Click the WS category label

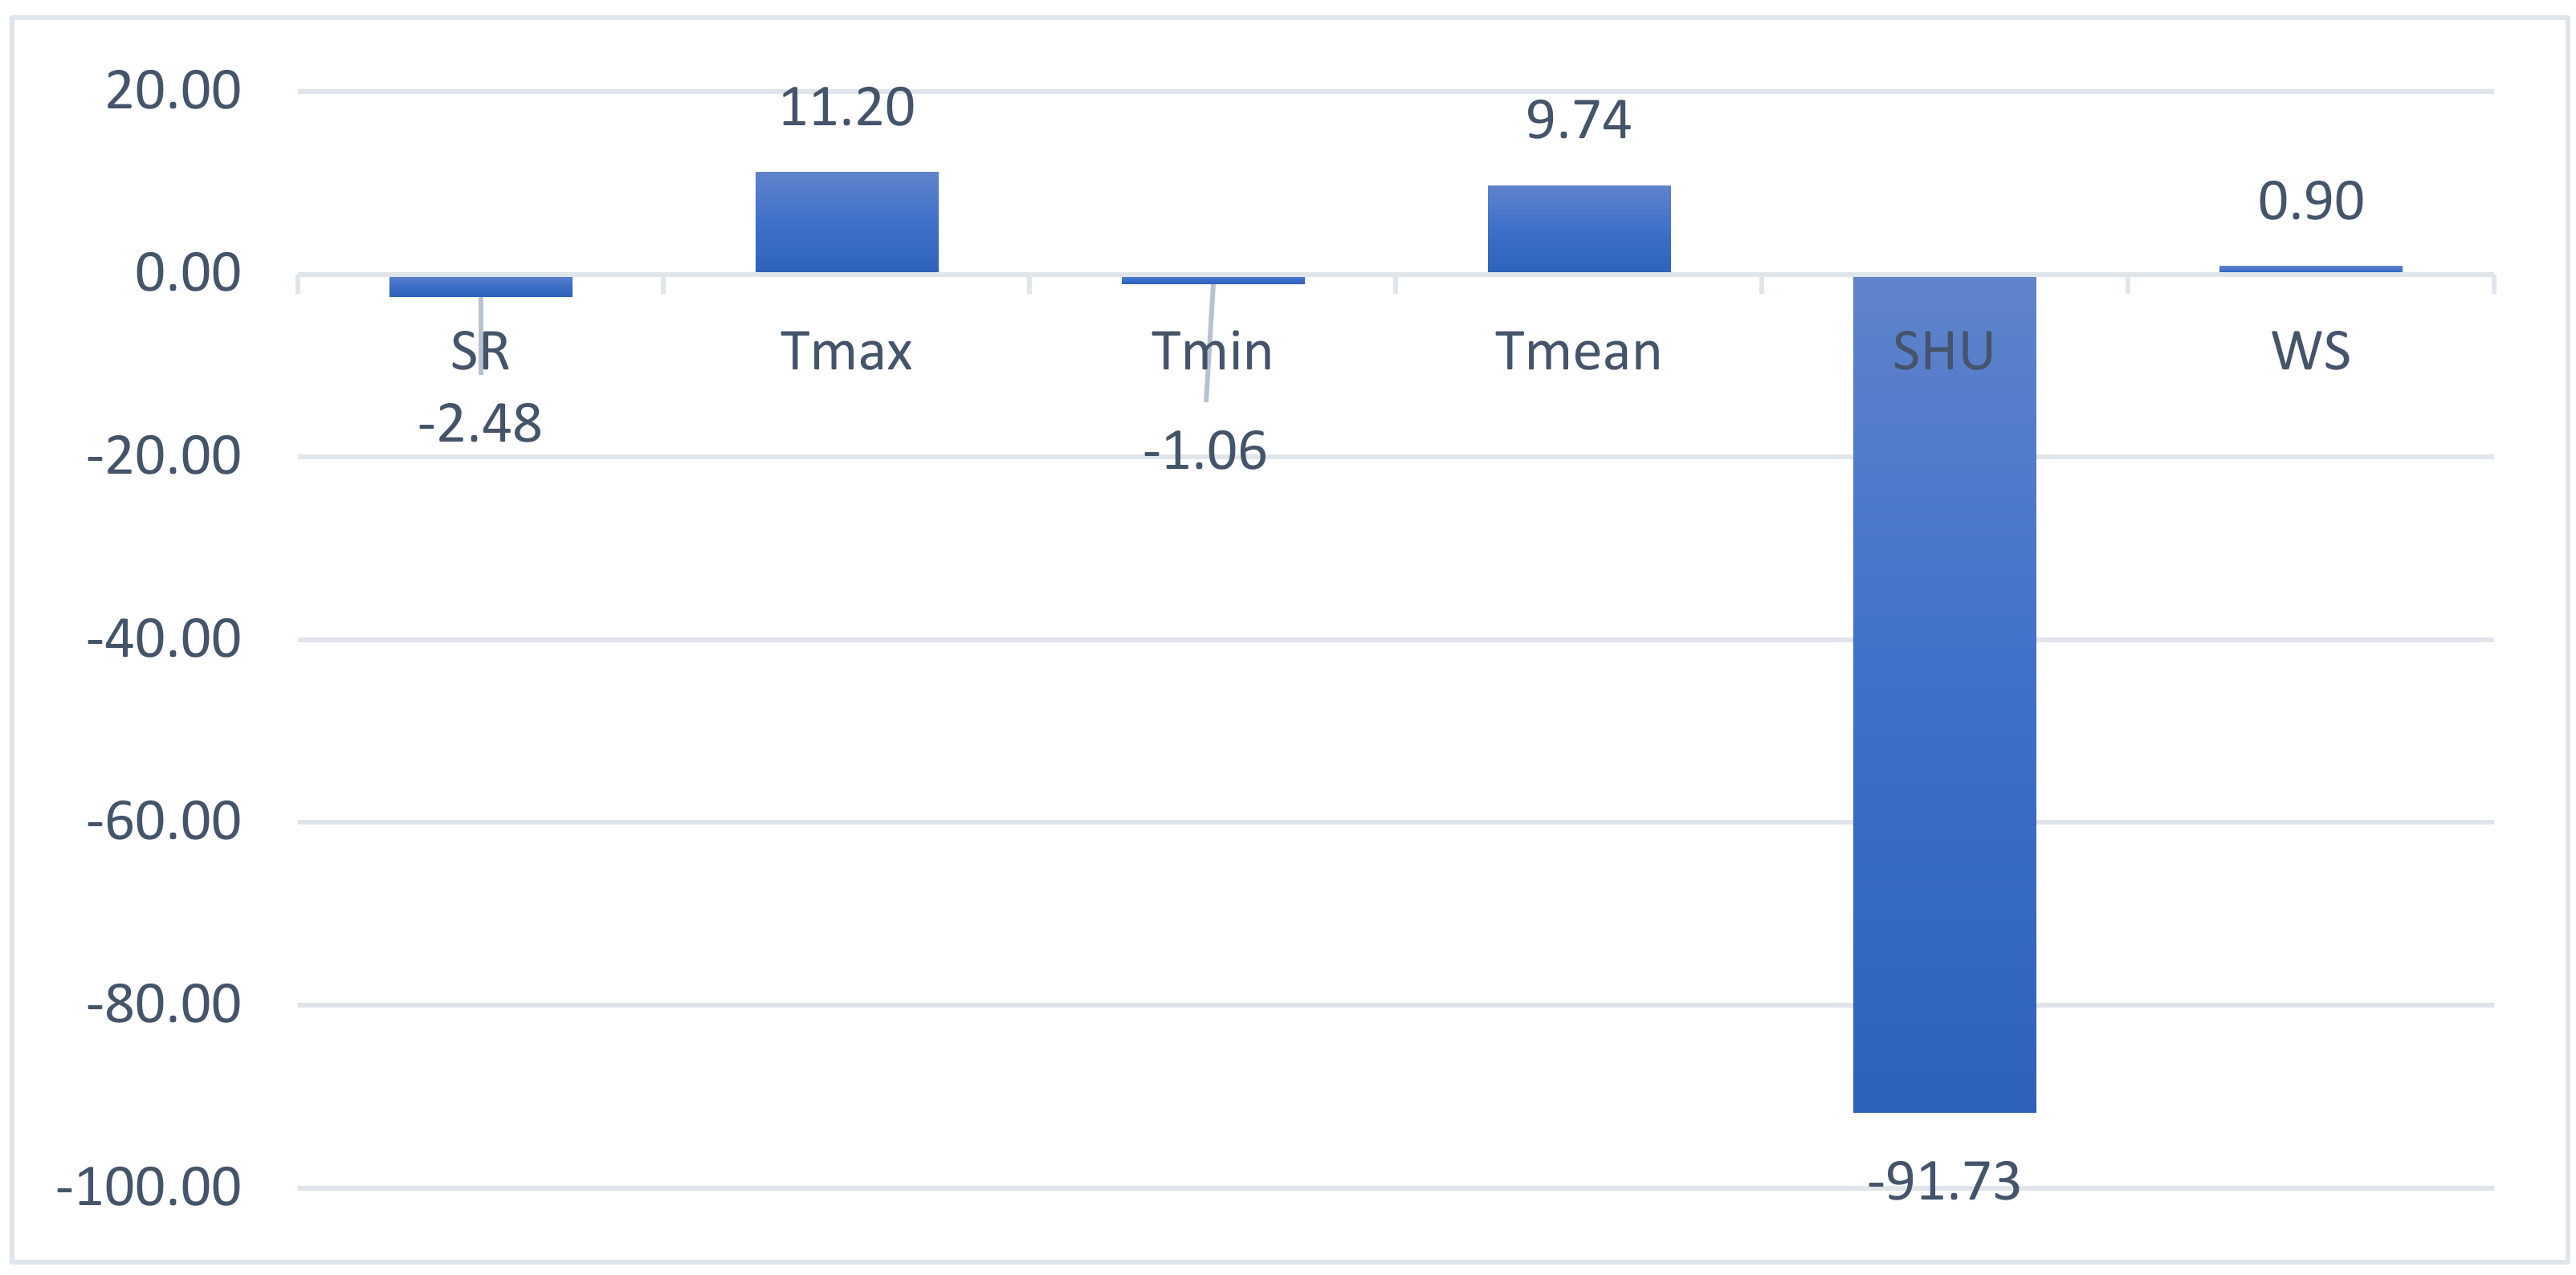[2310, 352]
